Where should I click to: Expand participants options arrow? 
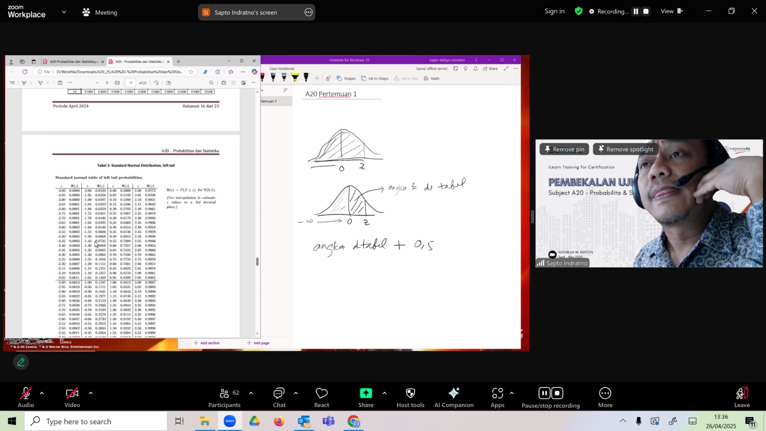251,393
